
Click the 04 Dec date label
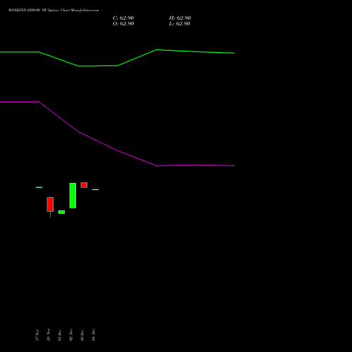pyautogui.click(x=94, y=334)
